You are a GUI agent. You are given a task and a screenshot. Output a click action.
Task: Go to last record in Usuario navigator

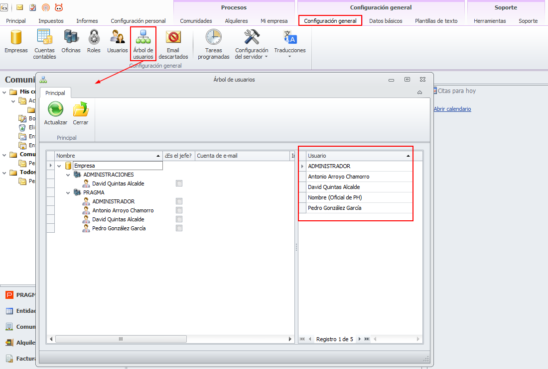[367, 339]
